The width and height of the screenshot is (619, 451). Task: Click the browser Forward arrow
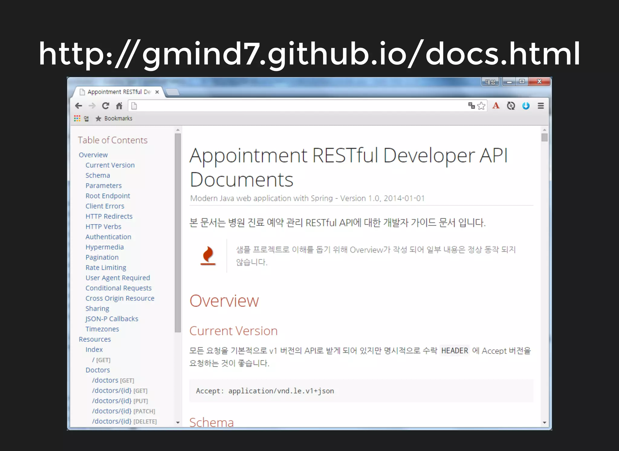tap(92, 106)
